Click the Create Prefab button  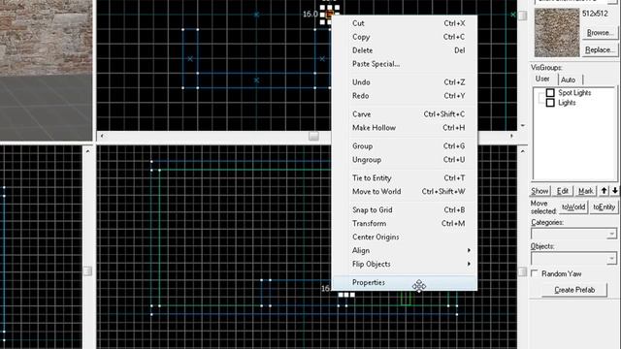pos(574,290)
